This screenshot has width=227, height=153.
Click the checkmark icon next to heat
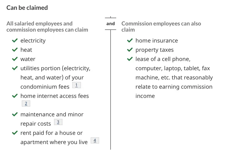pos(15,50)
